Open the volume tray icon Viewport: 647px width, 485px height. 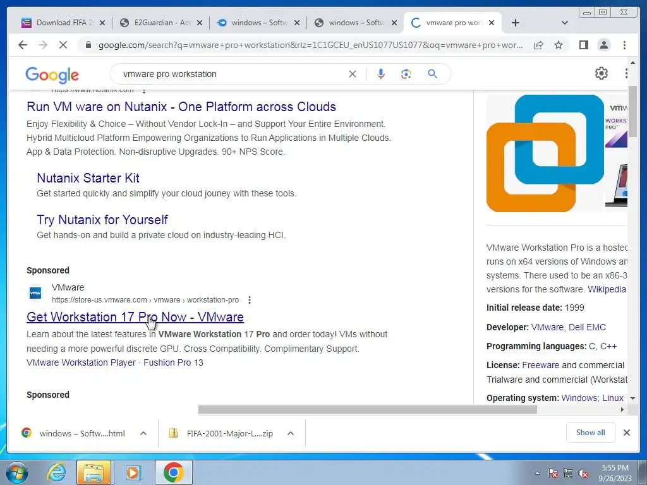[x=583, y=473]
